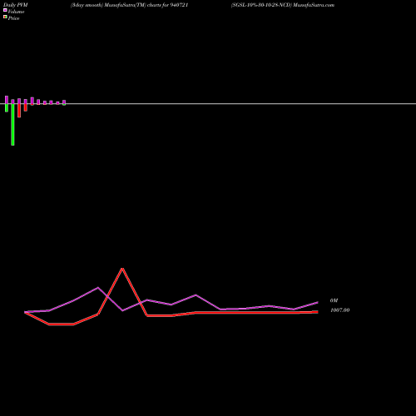Click the tallest green volume bar
The height and width of the screenshot is (416, 416).
click(x=12, y=125)
